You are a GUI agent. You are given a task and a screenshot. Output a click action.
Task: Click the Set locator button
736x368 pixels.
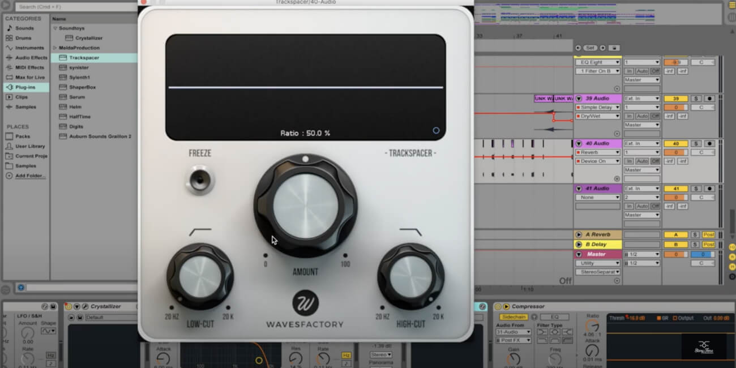tap(590, 48)
